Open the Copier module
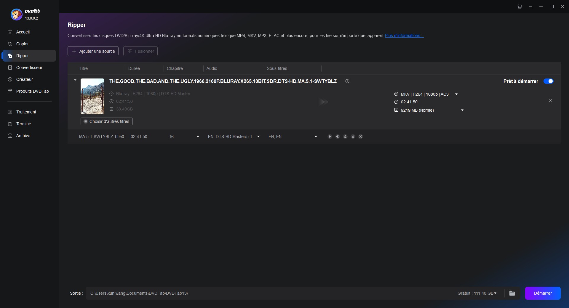This screenshot has height=308, width=569. pos(28,44)
